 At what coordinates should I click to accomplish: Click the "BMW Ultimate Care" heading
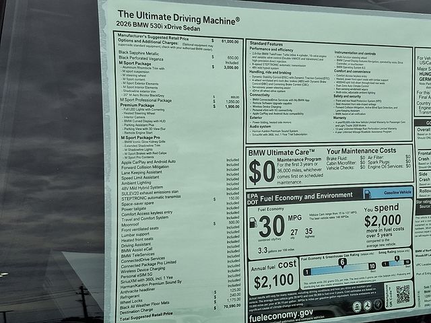pyautogui.click(x=281, y=153)
